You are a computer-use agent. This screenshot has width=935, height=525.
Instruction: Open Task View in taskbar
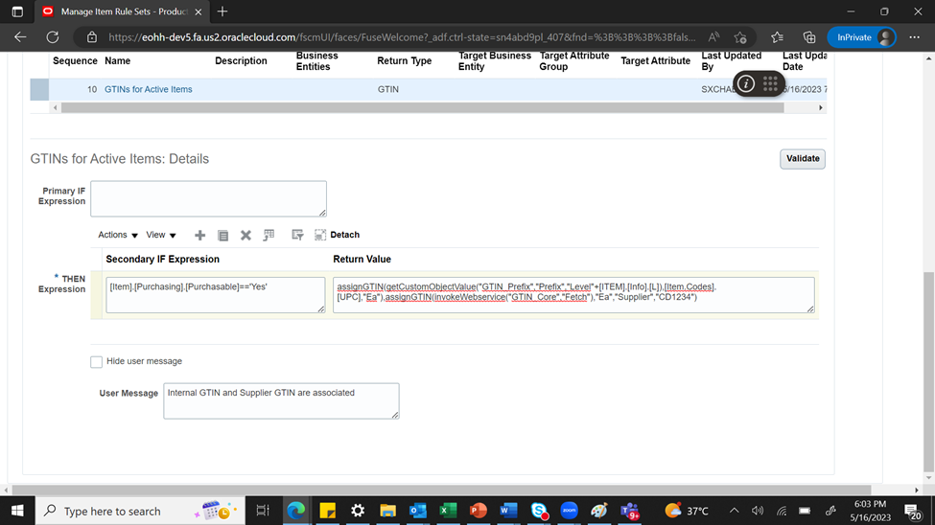coord(263,511)
